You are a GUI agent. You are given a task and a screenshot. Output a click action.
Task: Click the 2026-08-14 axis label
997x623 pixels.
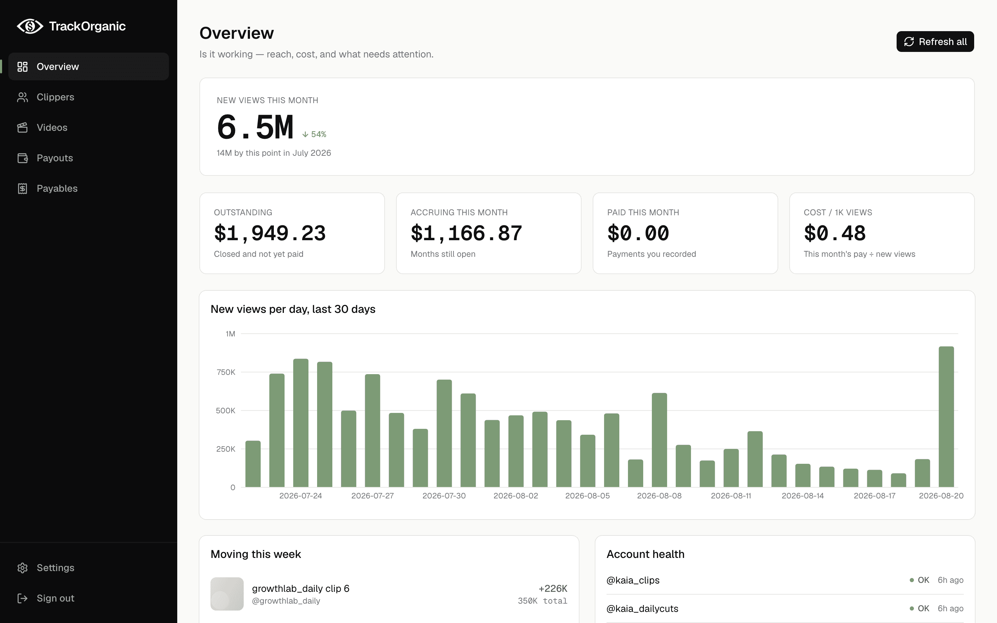pyautogui.click(x=802, y=496)
